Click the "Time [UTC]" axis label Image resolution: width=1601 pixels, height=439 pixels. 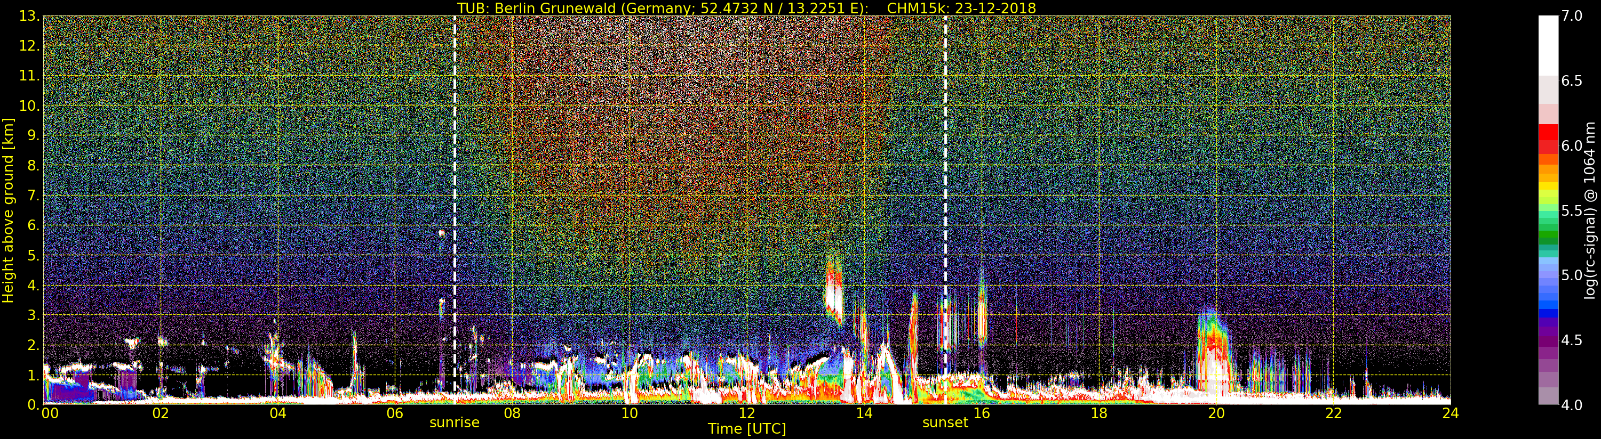746,429
